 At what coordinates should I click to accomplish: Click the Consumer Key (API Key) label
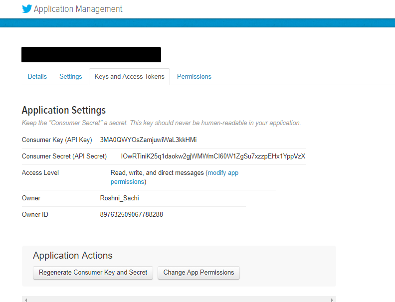coord(57,140)
